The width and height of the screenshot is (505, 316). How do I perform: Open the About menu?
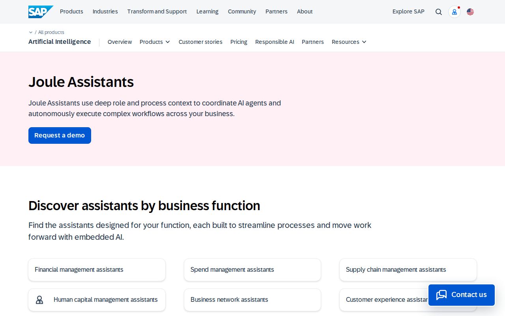point(305,11)
